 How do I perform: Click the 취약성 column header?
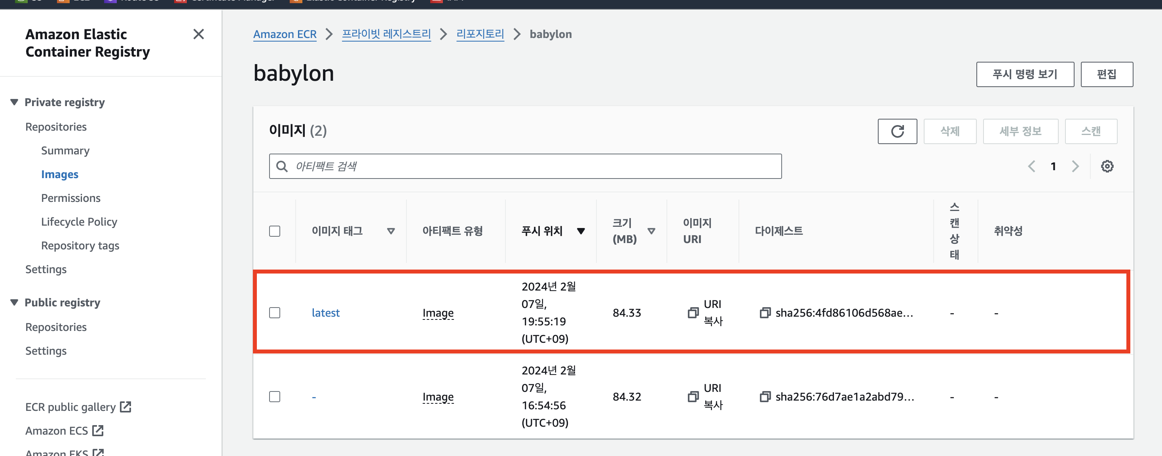coord(1008,232)
